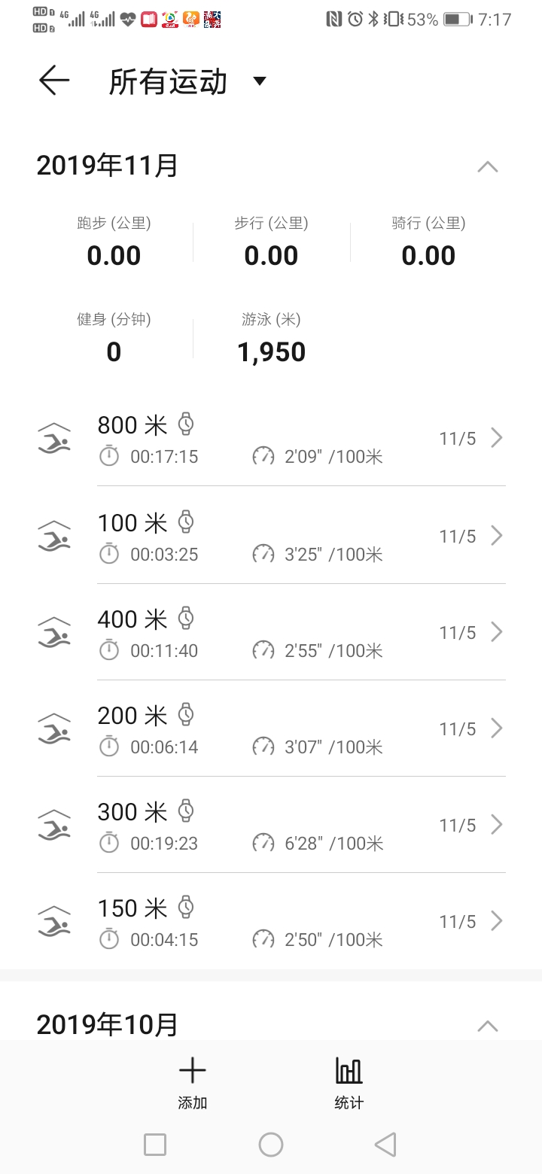
Task: Open the 统计 bar chart icon
Action: click(x=349, y=1070)
